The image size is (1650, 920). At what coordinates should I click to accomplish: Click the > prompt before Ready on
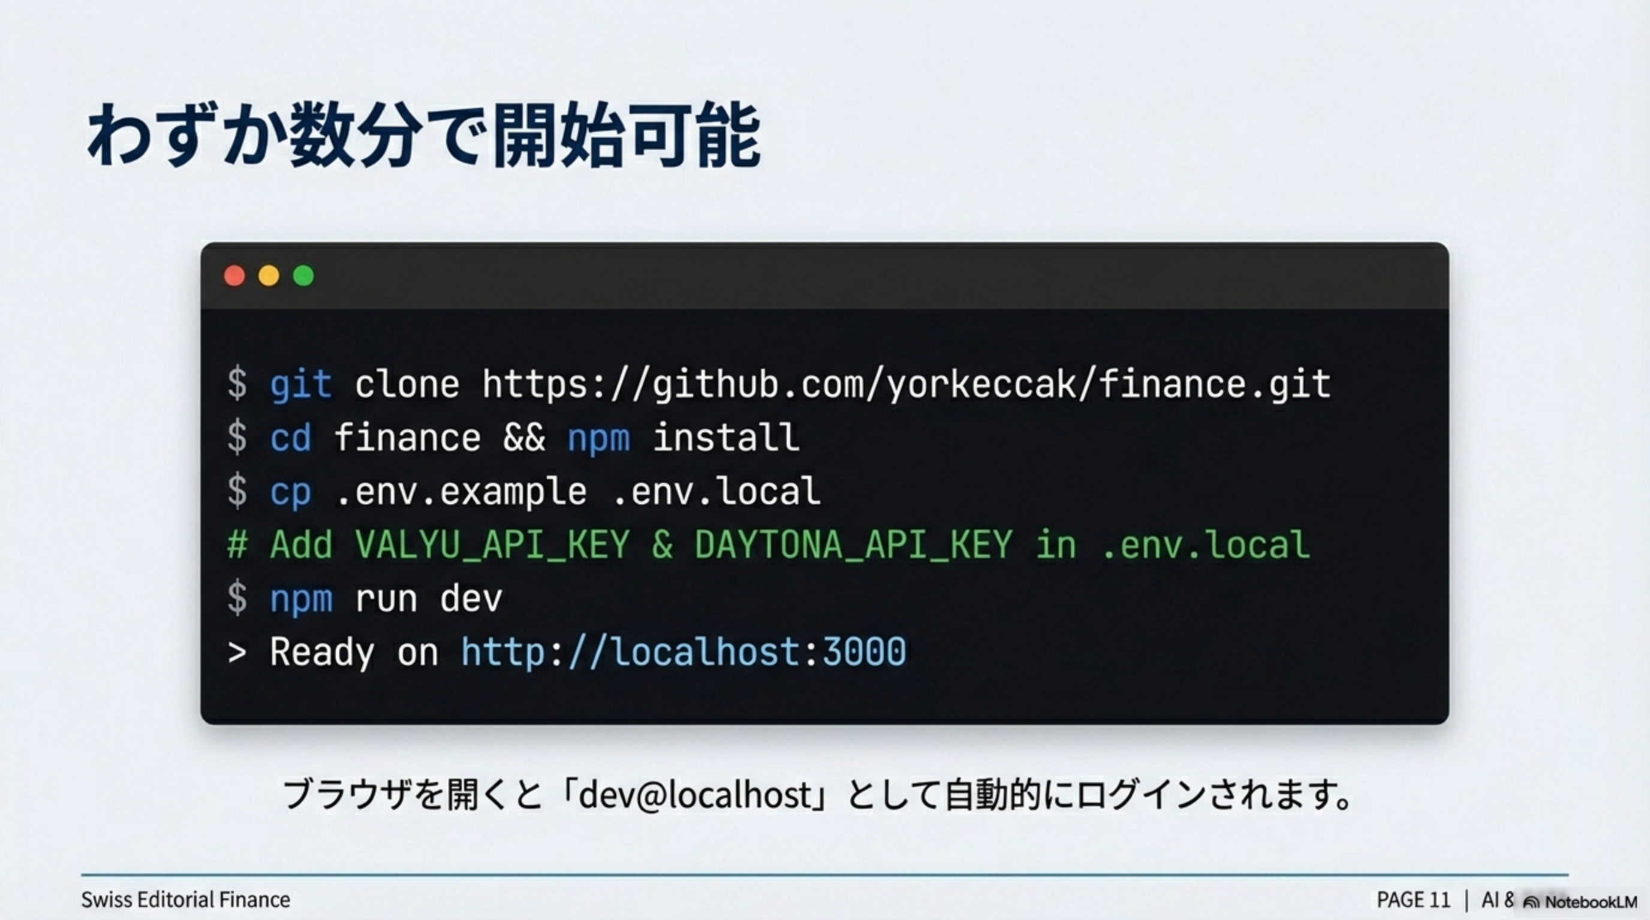(x=237, y=653)
